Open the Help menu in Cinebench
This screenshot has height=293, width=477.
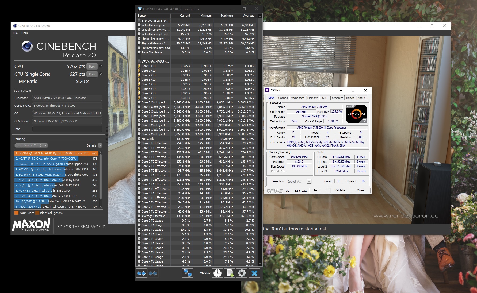[25, 33]
